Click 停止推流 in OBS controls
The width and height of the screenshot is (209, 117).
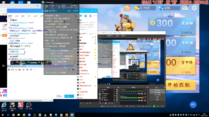(x=157, y=90)
